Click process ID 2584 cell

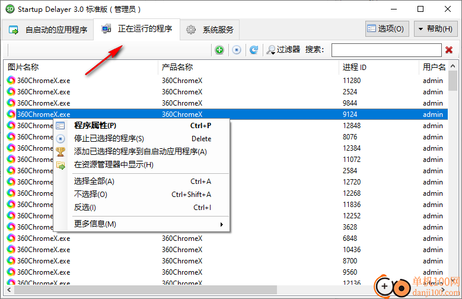tap(350, 171)
